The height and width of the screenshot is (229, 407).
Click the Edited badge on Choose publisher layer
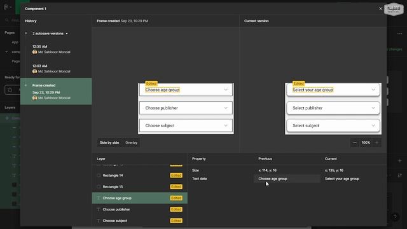pyautogui.click(x=176, y=209)
